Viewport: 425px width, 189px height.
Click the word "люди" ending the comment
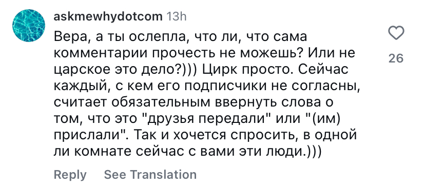point(287,152)
